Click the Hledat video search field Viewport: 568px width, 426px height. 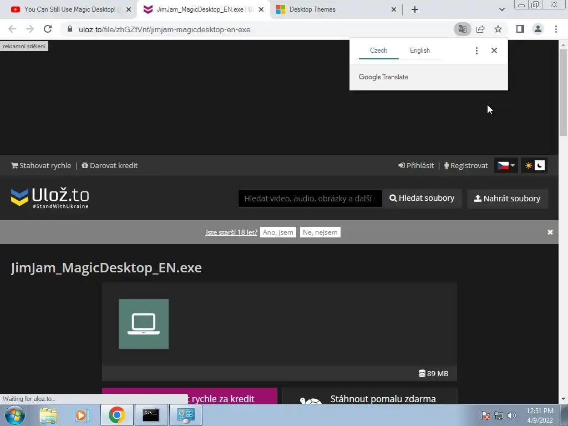tap(310, 199)
